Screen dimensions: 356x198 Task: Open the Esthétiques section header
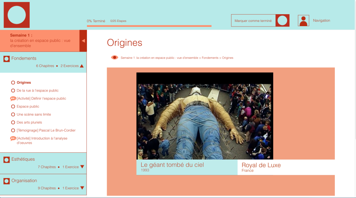click(x=43, y=163)
